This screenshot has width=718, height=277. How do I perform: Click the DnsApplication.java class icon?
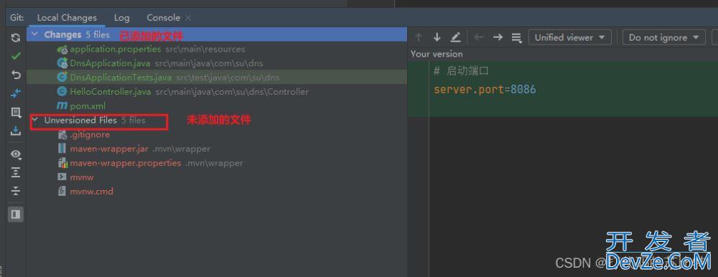tap(62, 64)
